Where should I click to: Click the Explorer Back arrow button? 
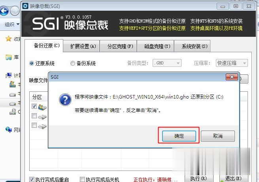click(x=4, y=11)
